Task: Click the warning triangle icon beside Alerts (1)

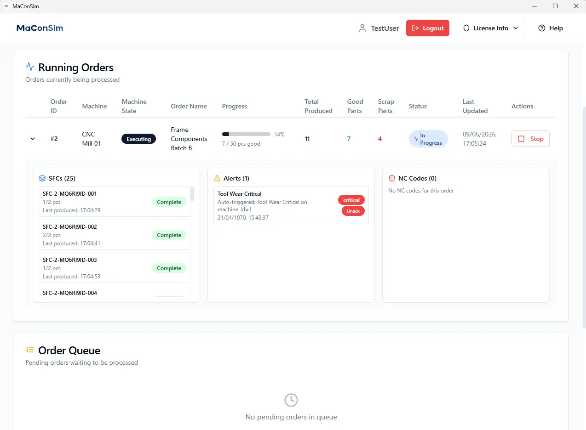Action: 217,178
